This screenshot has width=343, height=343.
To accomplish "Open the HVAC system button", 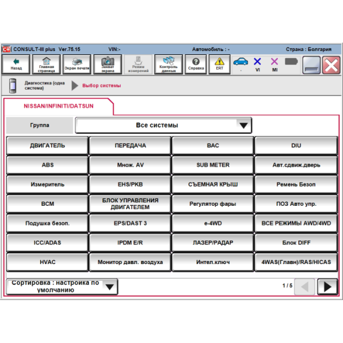I will coord(47,262).
